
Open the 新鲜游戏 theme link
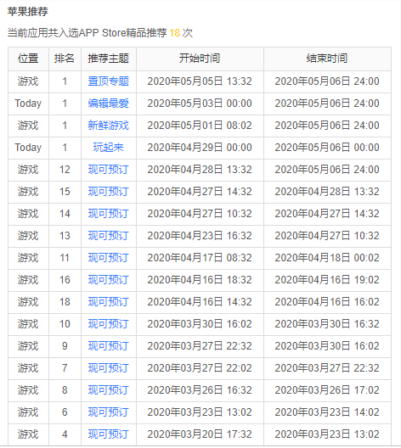point(109,126)
